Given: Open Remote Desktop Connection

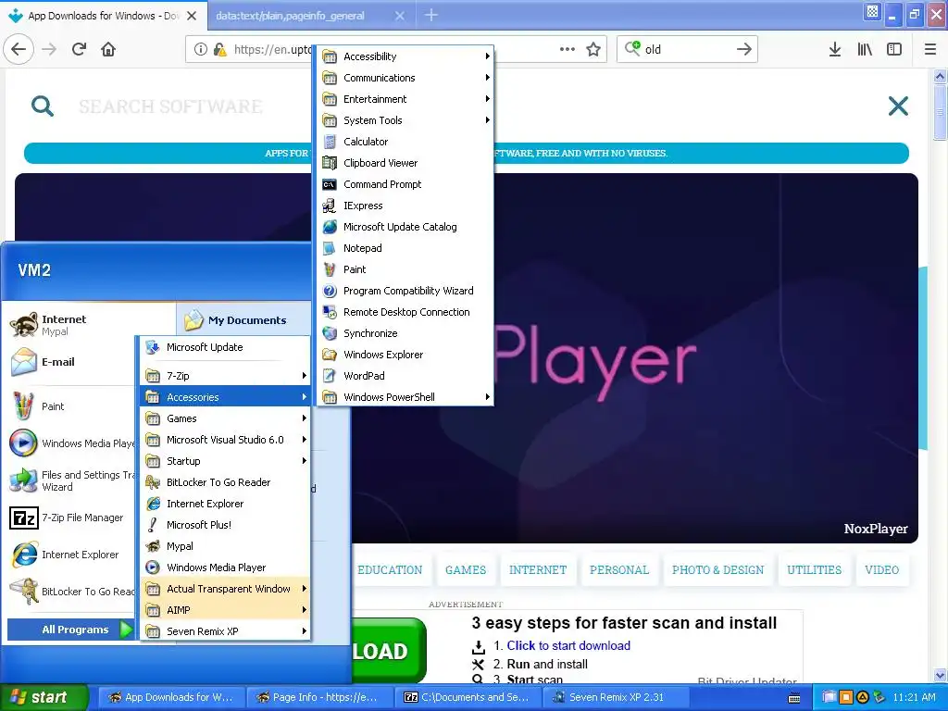Looking at the screenshot, I should pyautogui.click(x=405, y=312).
